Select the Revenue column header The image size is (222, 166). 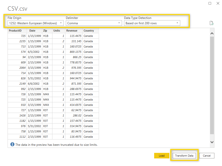tap(74, 31)
